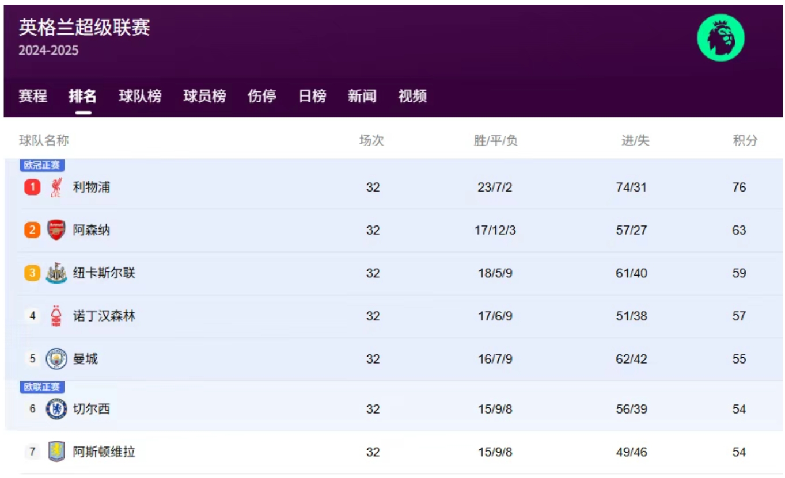
Task: Click Nottingham Forest's 17/6/9 record
Action: click(495, 316)
